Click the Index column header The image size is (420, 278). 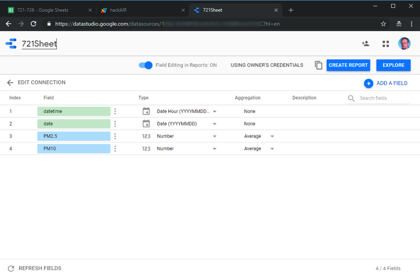[x=15, y=98]
